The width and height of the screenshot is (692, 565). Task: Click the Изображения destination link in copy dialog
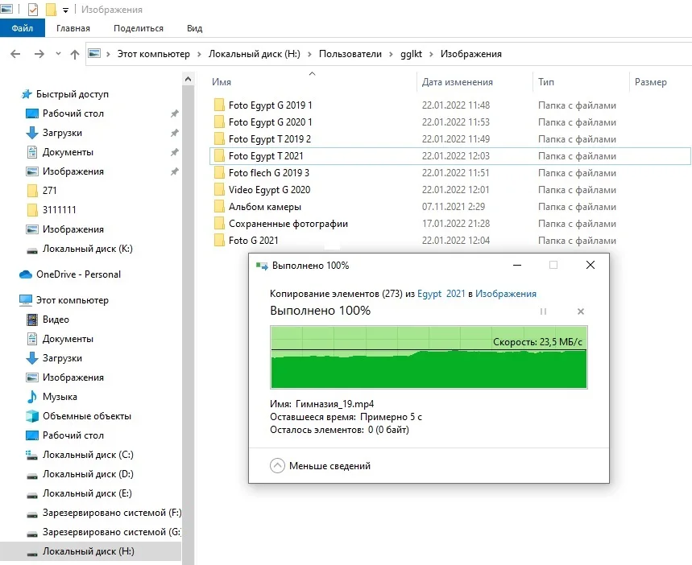[x=506, y=294]
